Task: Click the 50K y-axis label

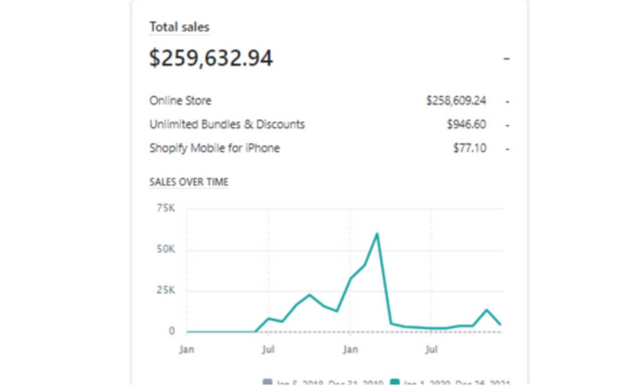Action: coord(165,250)
